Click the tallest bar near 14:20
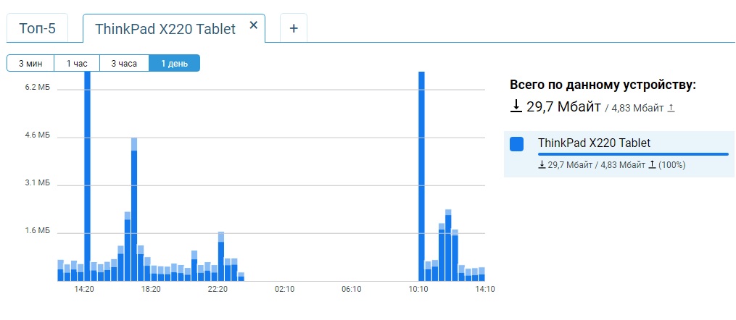This screenshot has width=736, height=320. click(x=87, y=174)
